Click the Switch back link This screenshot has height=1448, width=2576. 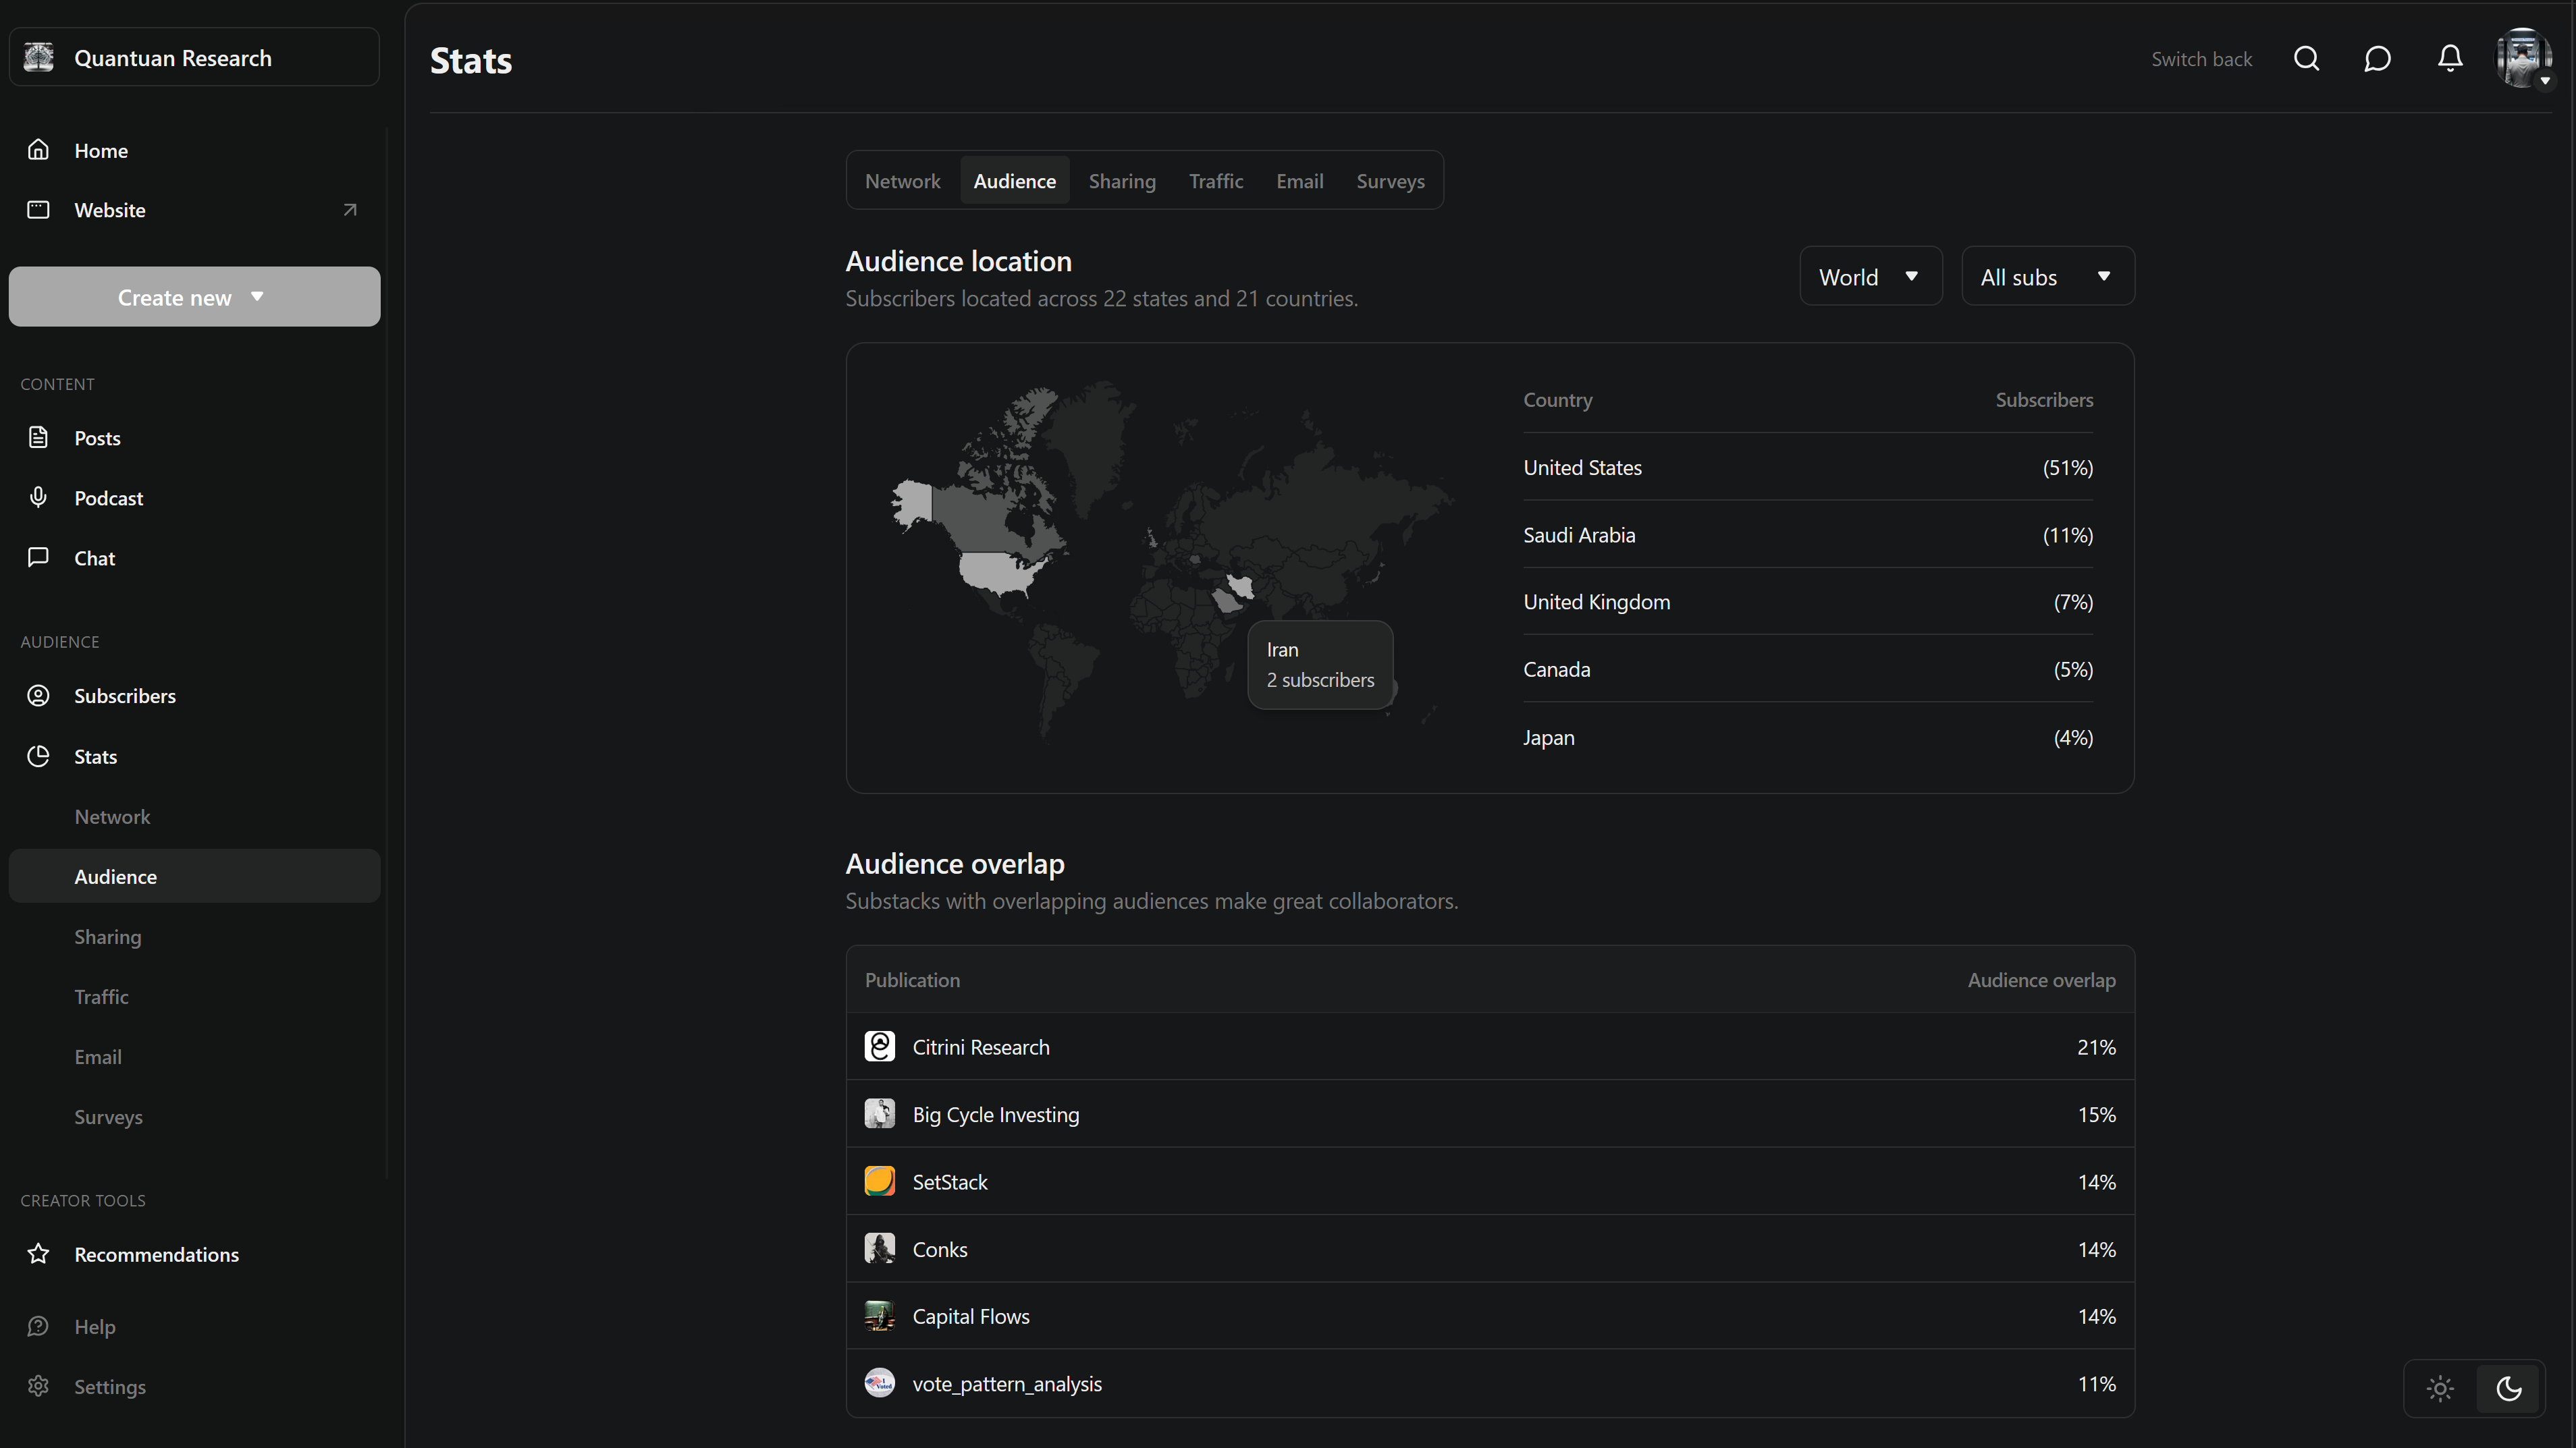2201,59
